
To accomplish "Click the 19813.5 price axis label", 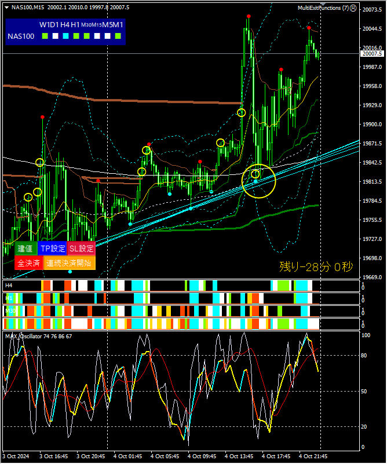I will pos(373,182).
